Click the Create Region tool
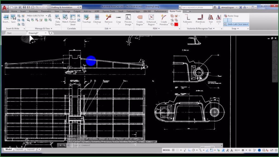This screenshot has width=279, height=157. click(139, 20)
